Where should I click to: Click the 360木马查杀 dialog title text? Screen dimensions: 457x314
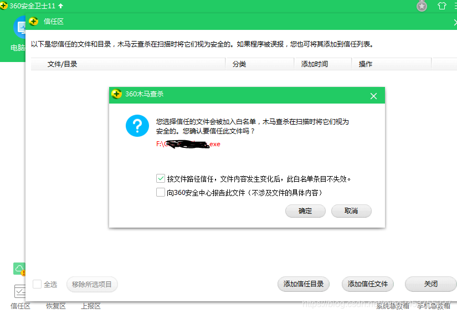[x=144, y=94]
